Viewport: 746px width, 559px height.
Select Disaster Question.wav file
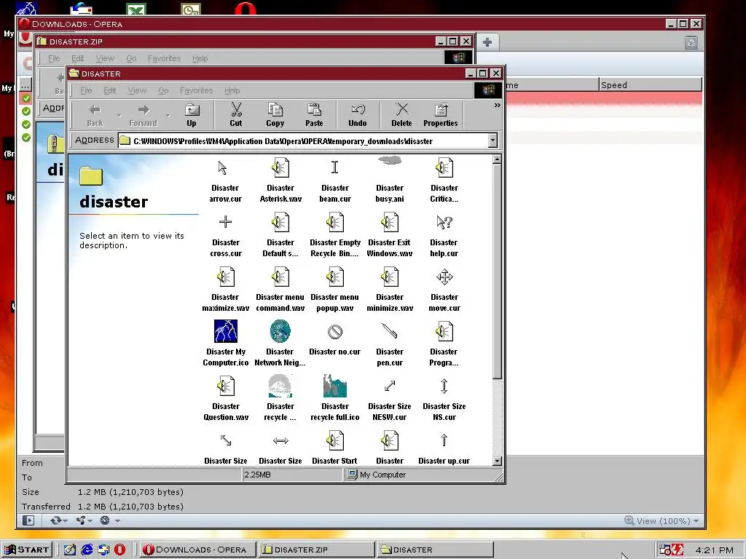coord(226,400)
